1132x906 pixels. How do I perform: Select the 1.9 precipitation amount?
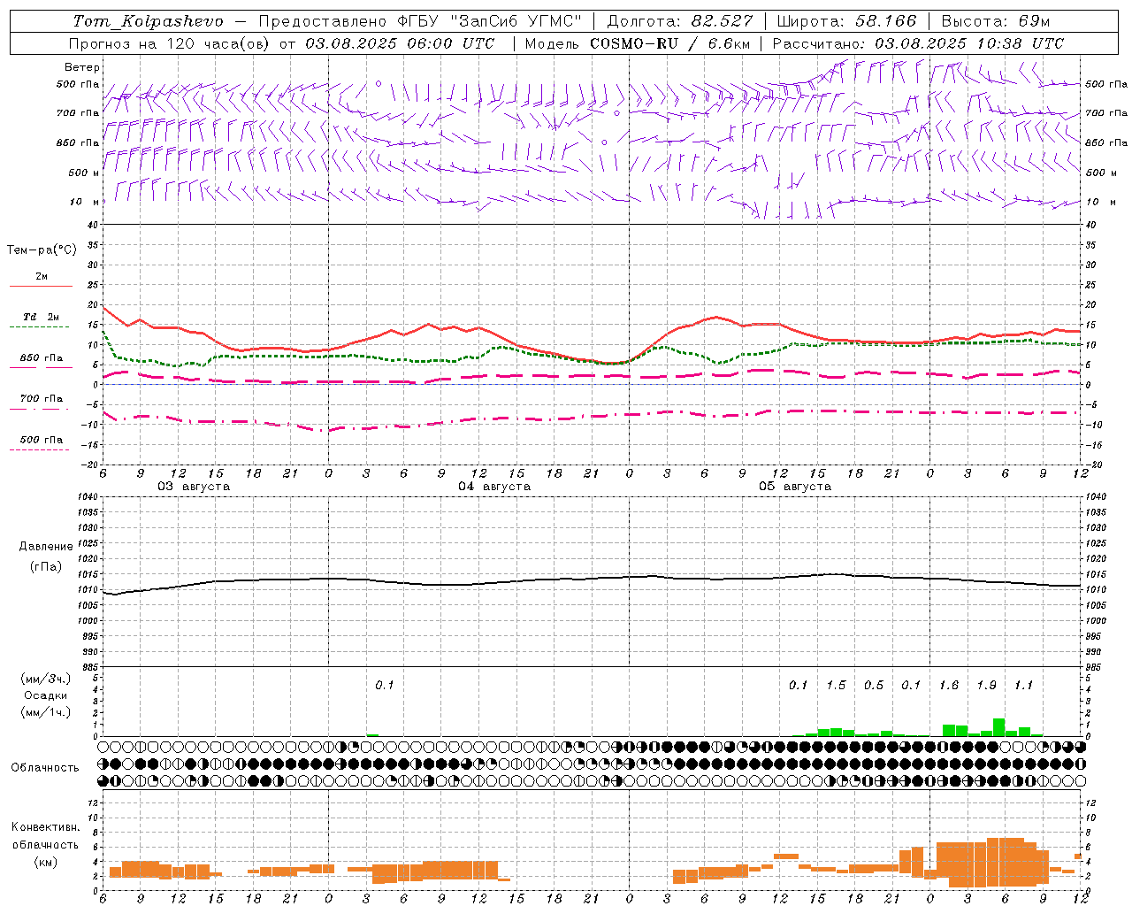pyautogui.click(x=986, y=686)
